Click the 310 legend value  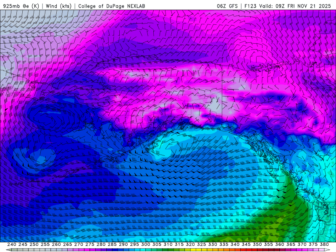pos(168,244)
